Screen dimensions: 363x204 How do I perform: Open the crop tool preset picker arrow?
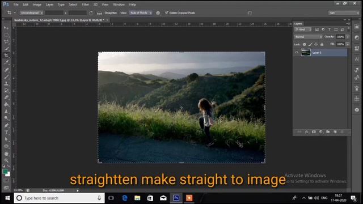click(15, 13)
